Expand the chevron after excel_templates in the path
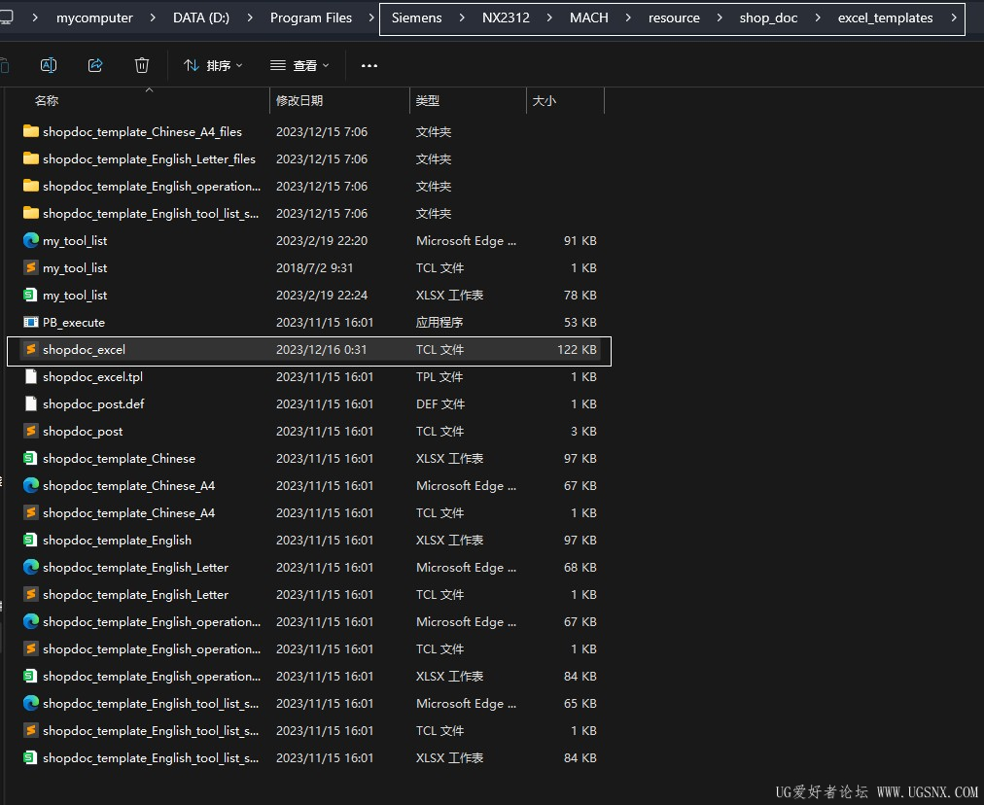Image resolution: width=984 pixels, height=805 pixels. (954, 17)
